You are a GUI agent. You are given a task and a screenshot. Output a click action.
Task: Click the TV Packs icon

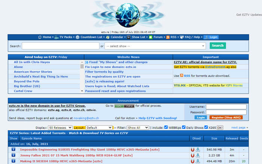pos(57,37)
